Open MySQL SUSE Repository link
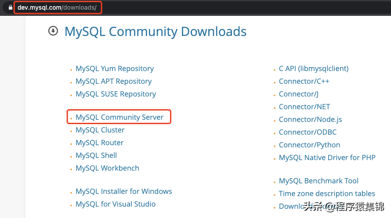391x218 pixels. pos(116,94)
